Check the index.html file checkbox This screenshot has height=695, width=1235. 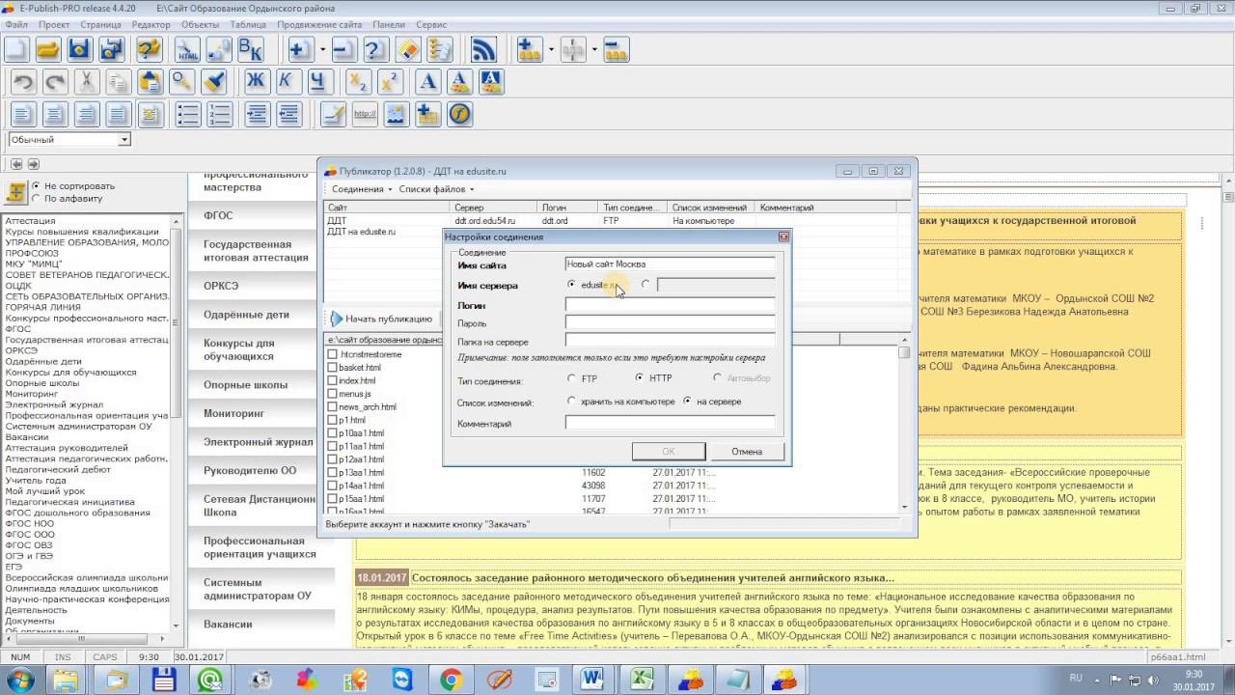click(332, 381)
